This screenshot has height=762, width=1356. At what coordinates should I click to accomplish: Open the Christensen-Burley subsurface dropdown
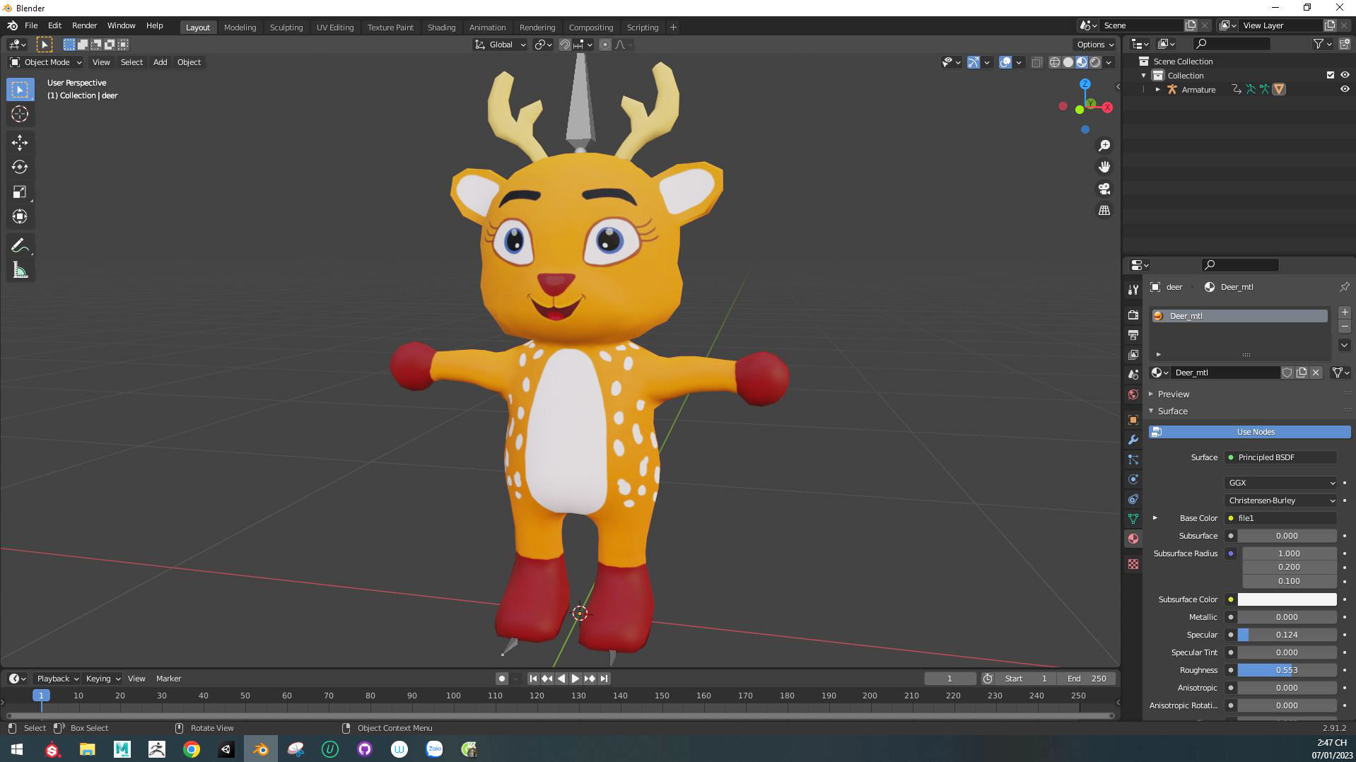point(1280,500)
